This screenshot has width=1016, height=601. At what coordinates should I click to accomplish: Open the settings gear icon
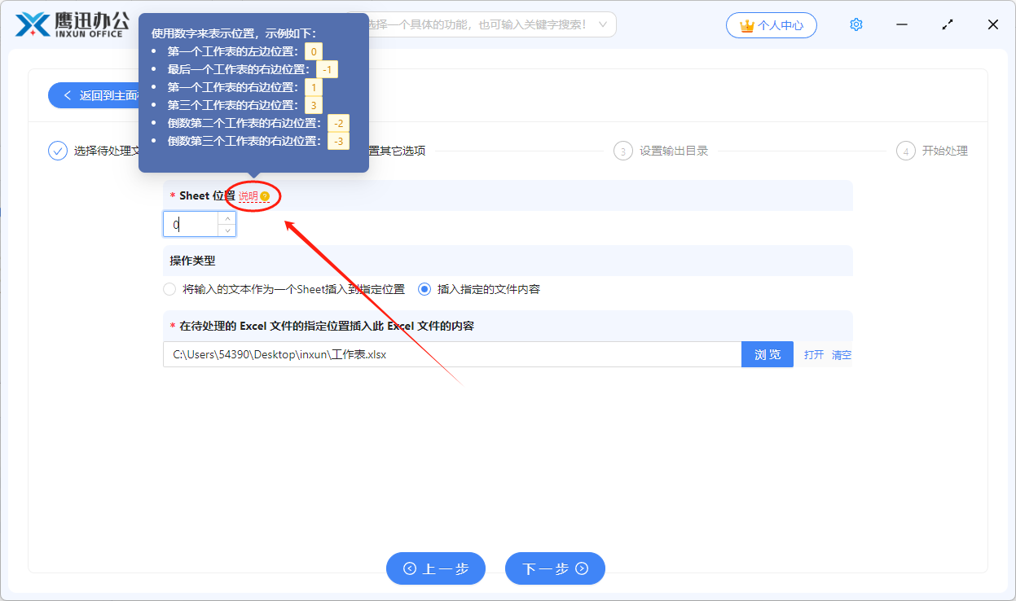[855, 24]
